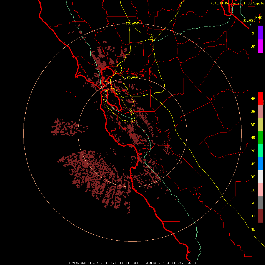This screenshot has width=265, height=265.
Task: Click the white DS legend swatch
Action: pyautogui.click(x=260, y=177)
